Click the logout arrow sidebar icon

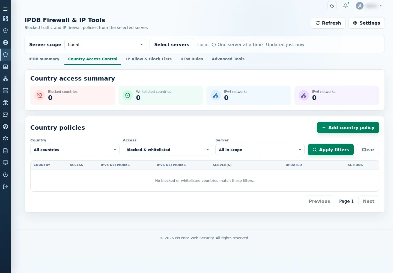(x=5, y=187)
